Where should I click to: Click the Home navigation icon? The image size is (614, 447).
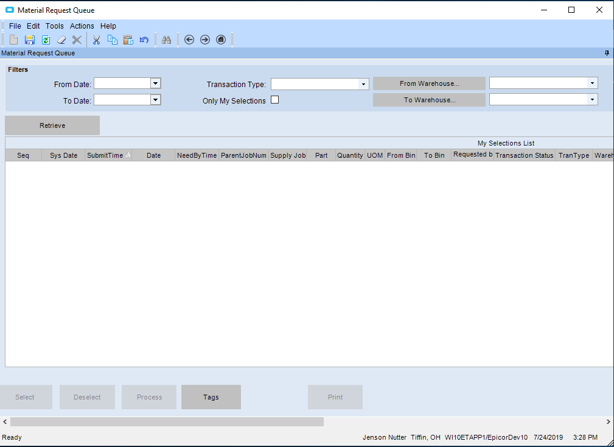[221, 40]
